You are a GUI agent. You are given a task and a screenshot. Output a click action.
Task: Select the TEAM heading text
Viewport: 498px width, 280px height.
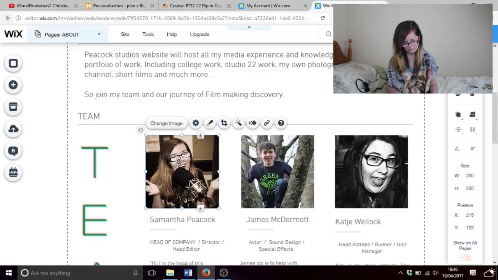coord(89,116)
